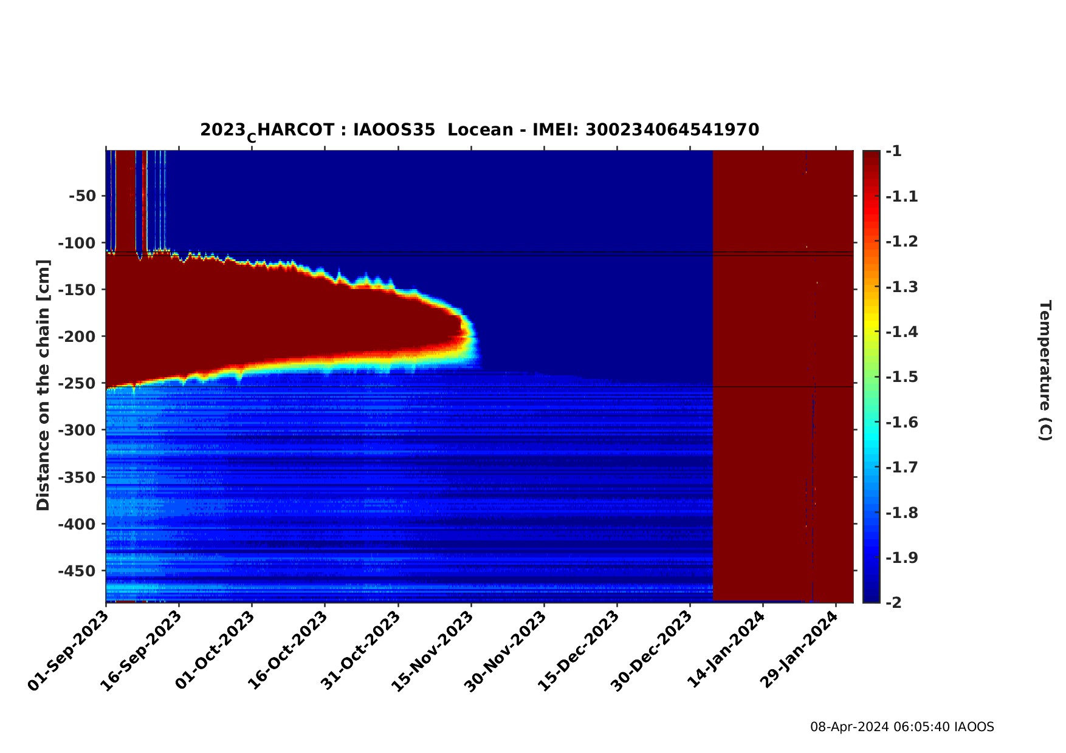Select the 01-Sep-2023 date tick label
This screenshot has height=753, width=1066.
pyautogui.click(x=68, y=650)
